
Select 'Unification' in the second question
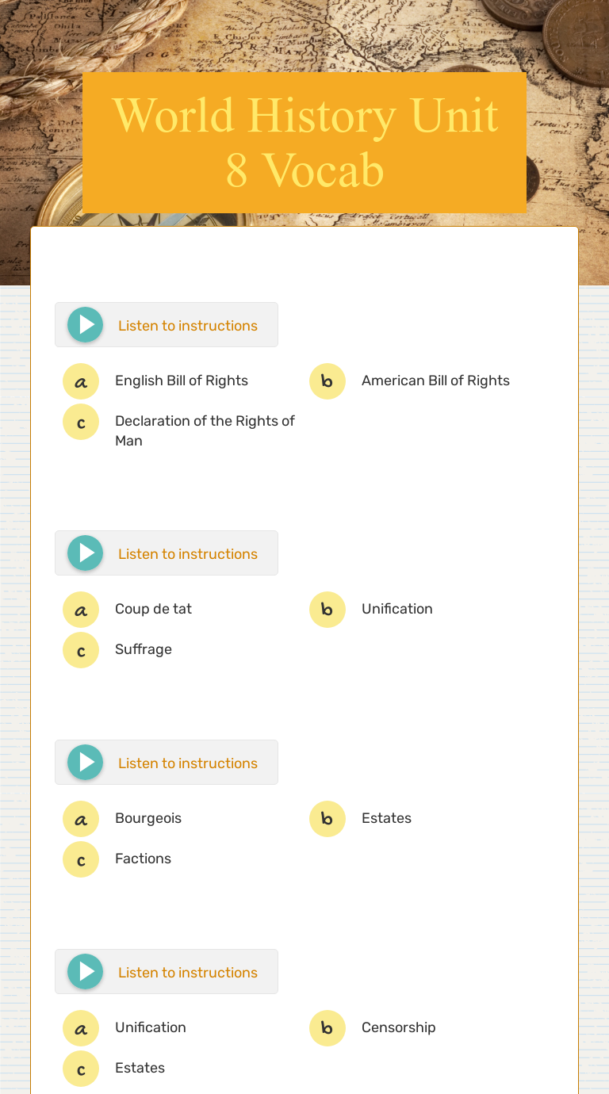point(396,609)
